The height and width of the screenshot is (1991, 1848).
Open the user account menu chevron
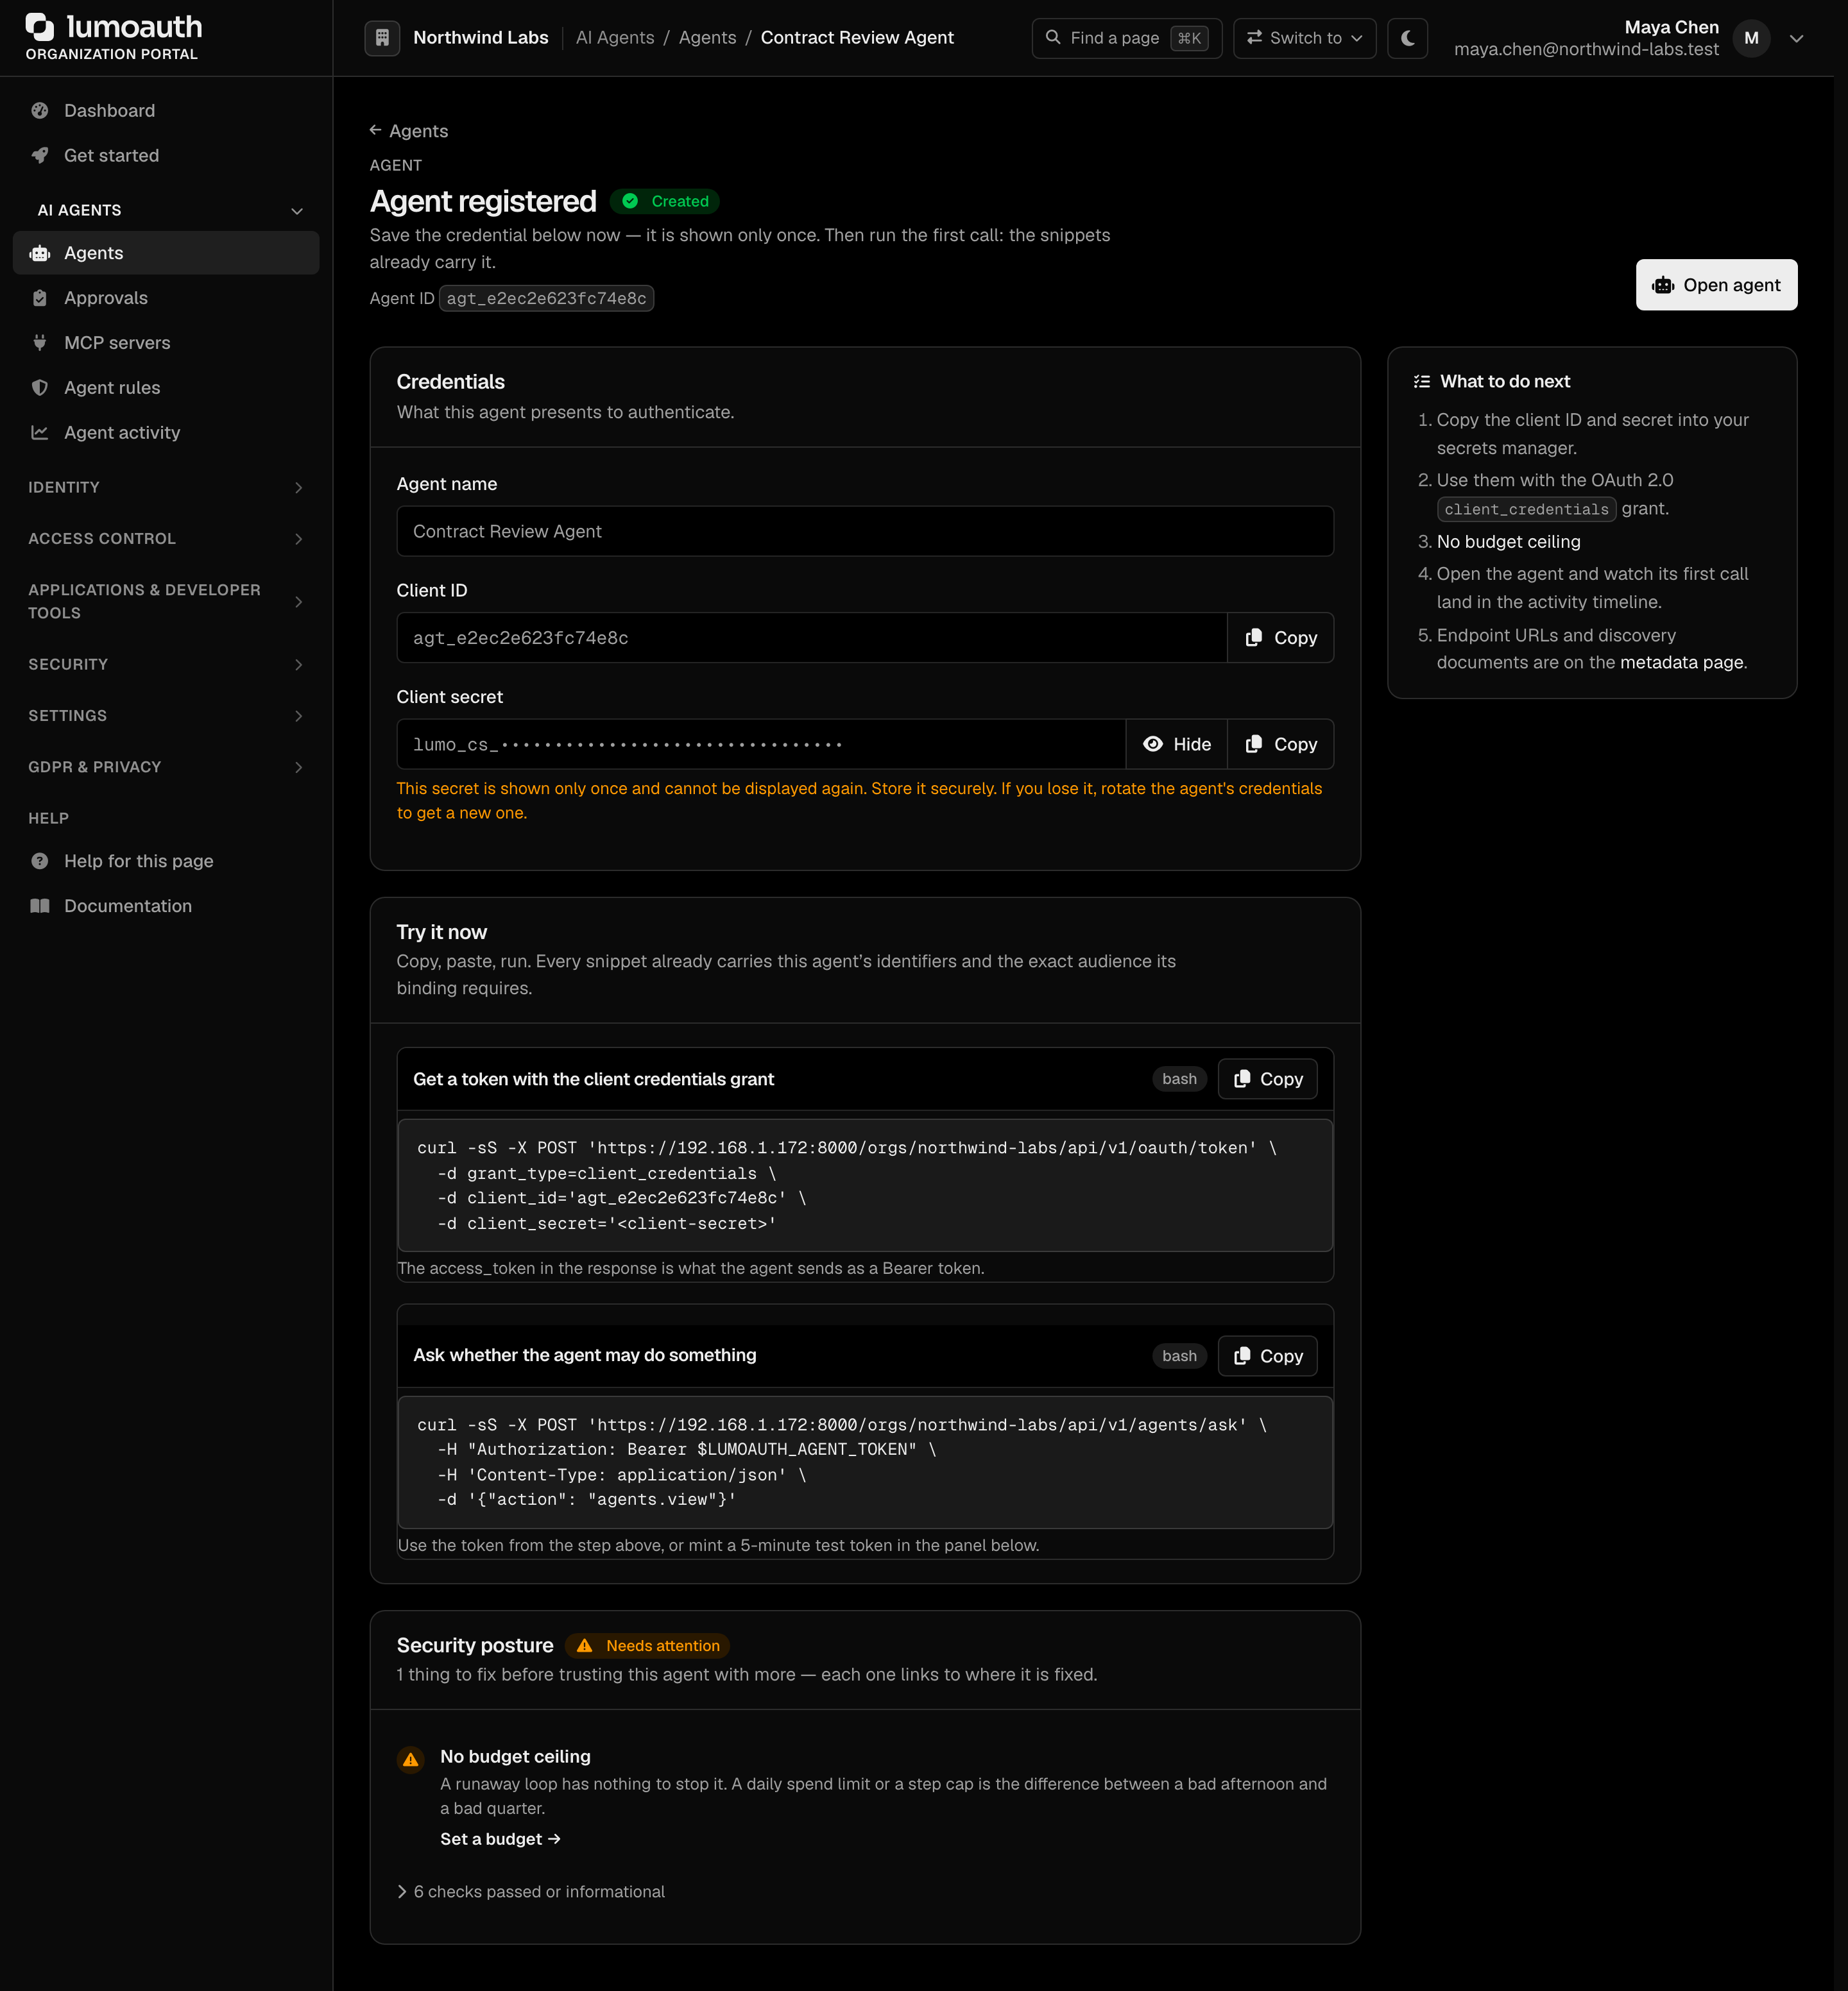pos(1796,39)
